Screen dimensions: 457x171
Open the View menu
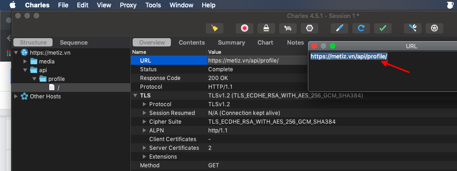(104, 5)
